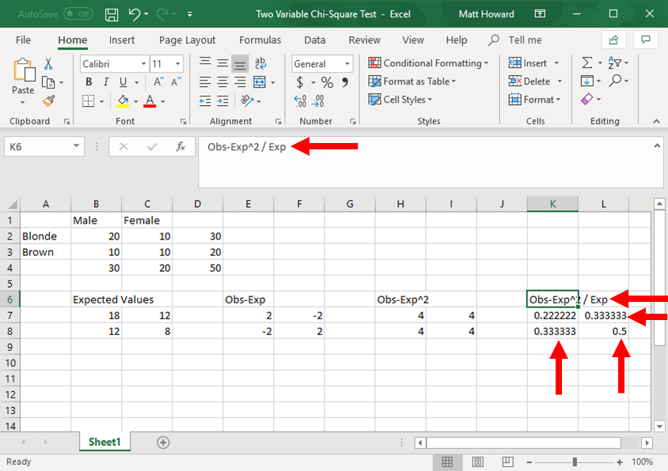The image size is (668, 471).
Task: Click the Paste clipboard icon
Action: tap(24, 70)
